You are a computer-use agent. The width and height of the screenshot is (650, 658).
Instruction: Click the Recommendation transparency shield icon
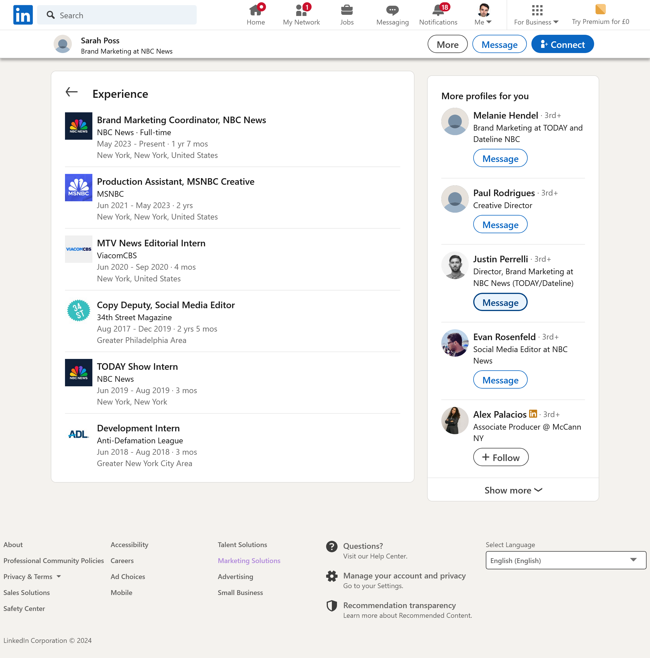332,605
